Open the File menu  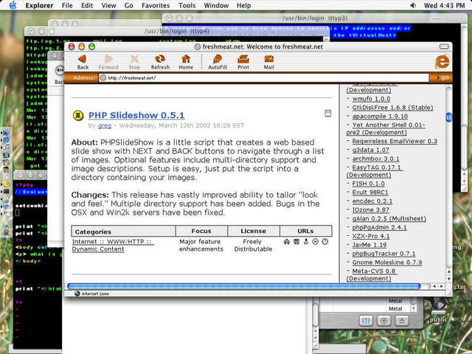click(x=67, y=5)
